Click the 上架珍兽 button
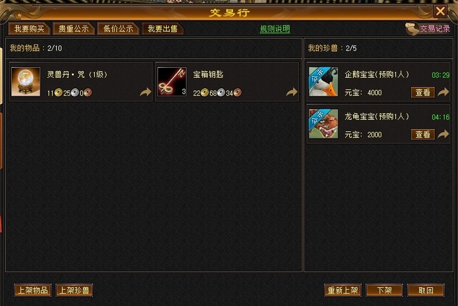 pos(74,290)
